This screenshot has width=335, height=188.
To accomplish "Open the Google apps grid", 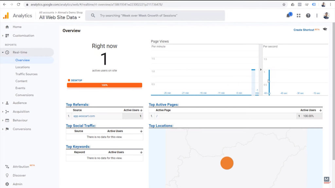I will click(298, 15).
